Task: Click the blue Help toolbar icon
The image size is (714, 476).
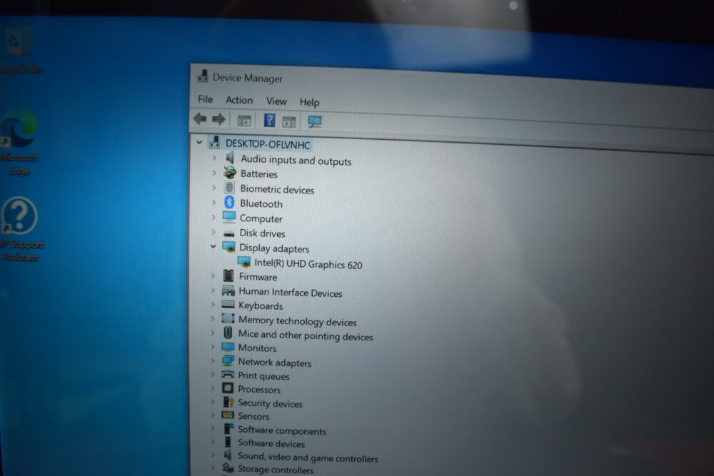Action: (270, 120)
